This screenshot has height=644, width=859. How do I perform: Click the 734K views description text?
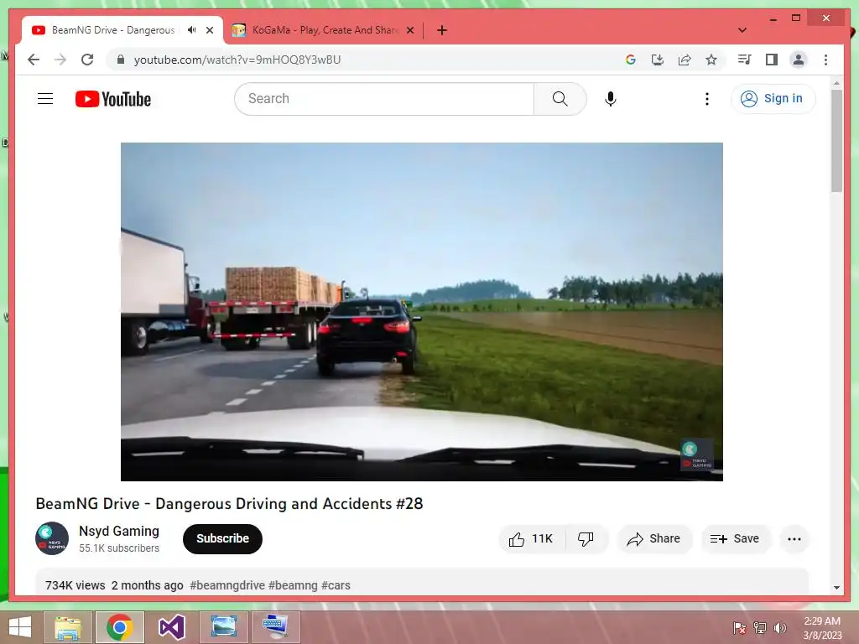click(x=75, y=585)
